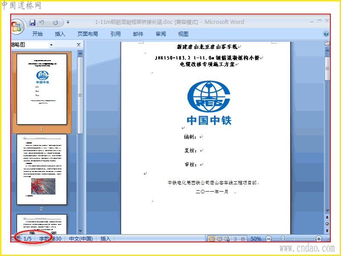341x256 pixels.
Task: Click thumbnail pane scroll down arrow
Action: (x=80, y=231)
